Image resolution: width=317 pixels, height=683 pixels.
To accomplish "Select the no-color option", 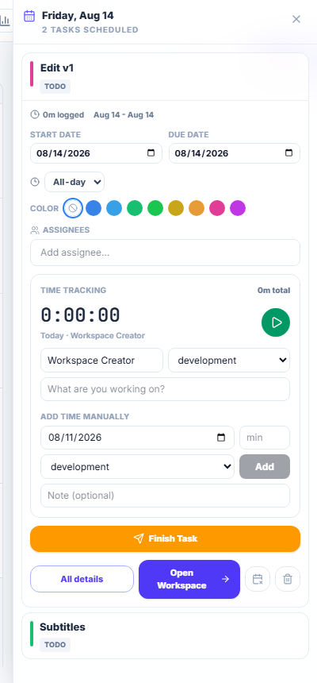I will pyautogui.click(x=73, y=208).
